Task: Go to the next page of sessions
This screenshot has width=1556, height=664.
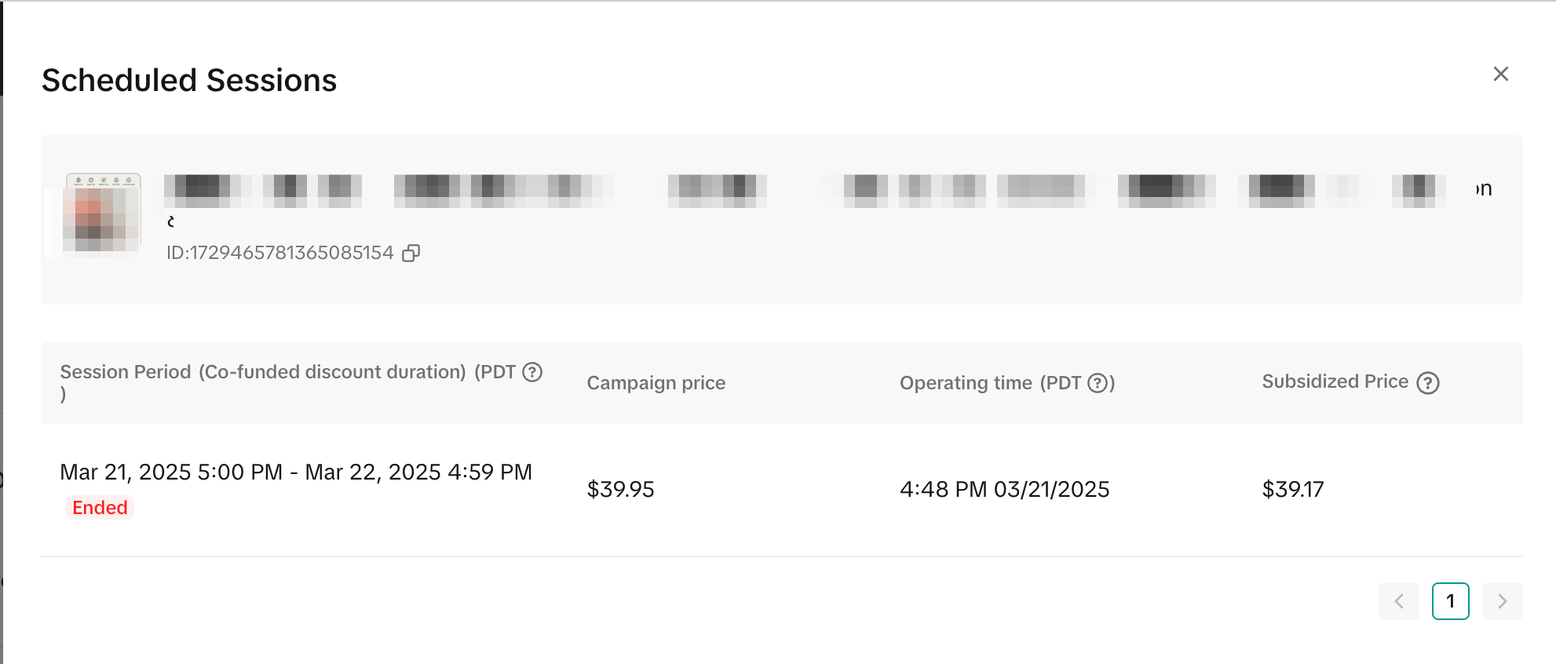Action: 1502,601
